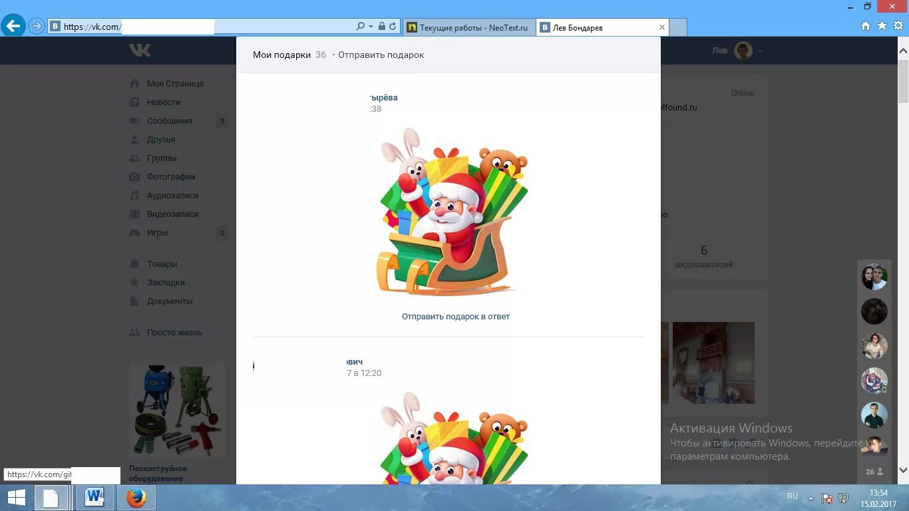
Task: Open the Игры menu item
Action: point(157,232)
